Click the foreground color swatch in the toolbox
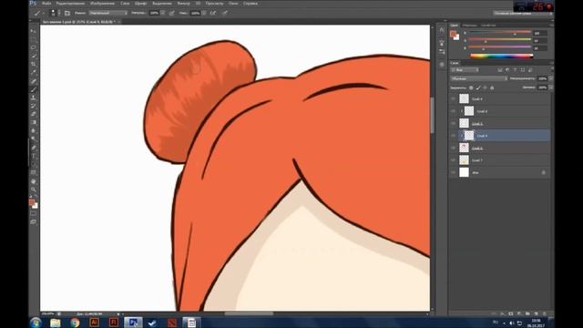Image resolution: width=583 pixels, height=328 pixels. (x=32, y=202)
